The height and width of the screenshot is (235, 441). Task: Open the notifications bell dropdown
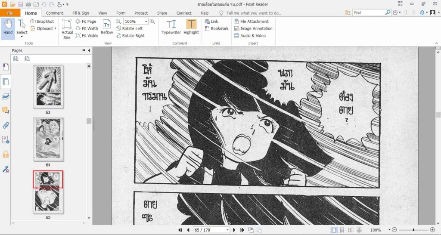(x=423, y=12)
